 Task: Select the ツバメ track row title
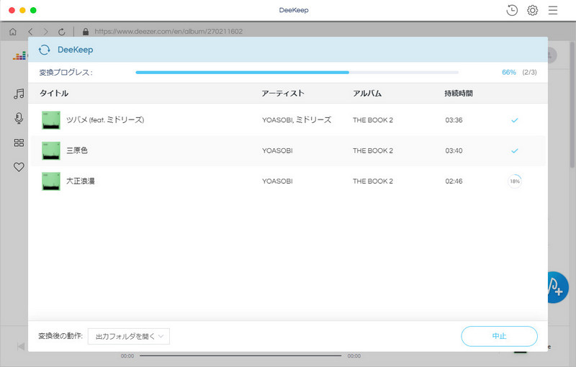point(105,120)
